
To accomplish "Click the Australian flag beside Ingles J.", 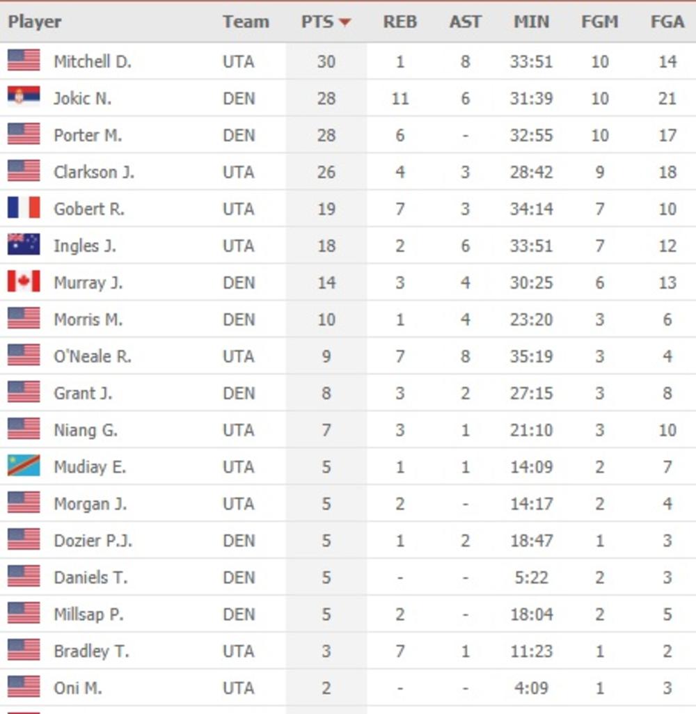I will [x=24, y=245].
